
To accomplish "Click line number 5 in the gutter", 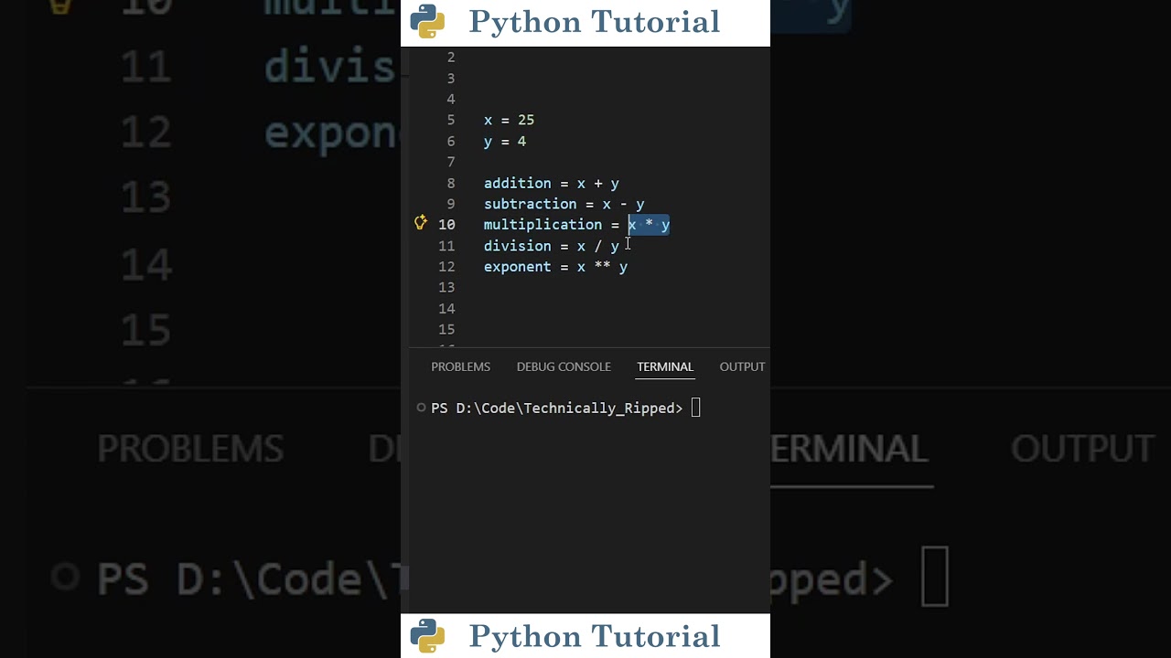I will point(451,120).
